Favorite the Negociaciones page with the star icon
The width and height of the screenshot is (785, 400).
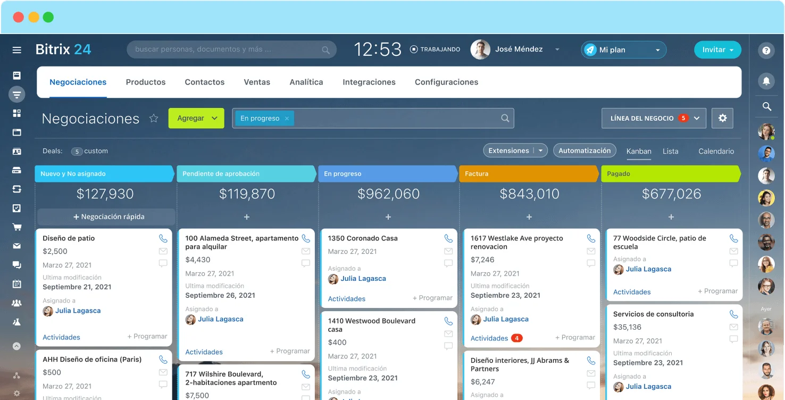[154, 119]
